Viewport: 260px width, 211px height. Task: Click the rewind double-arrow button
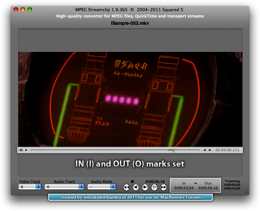(x=127, y=188)
